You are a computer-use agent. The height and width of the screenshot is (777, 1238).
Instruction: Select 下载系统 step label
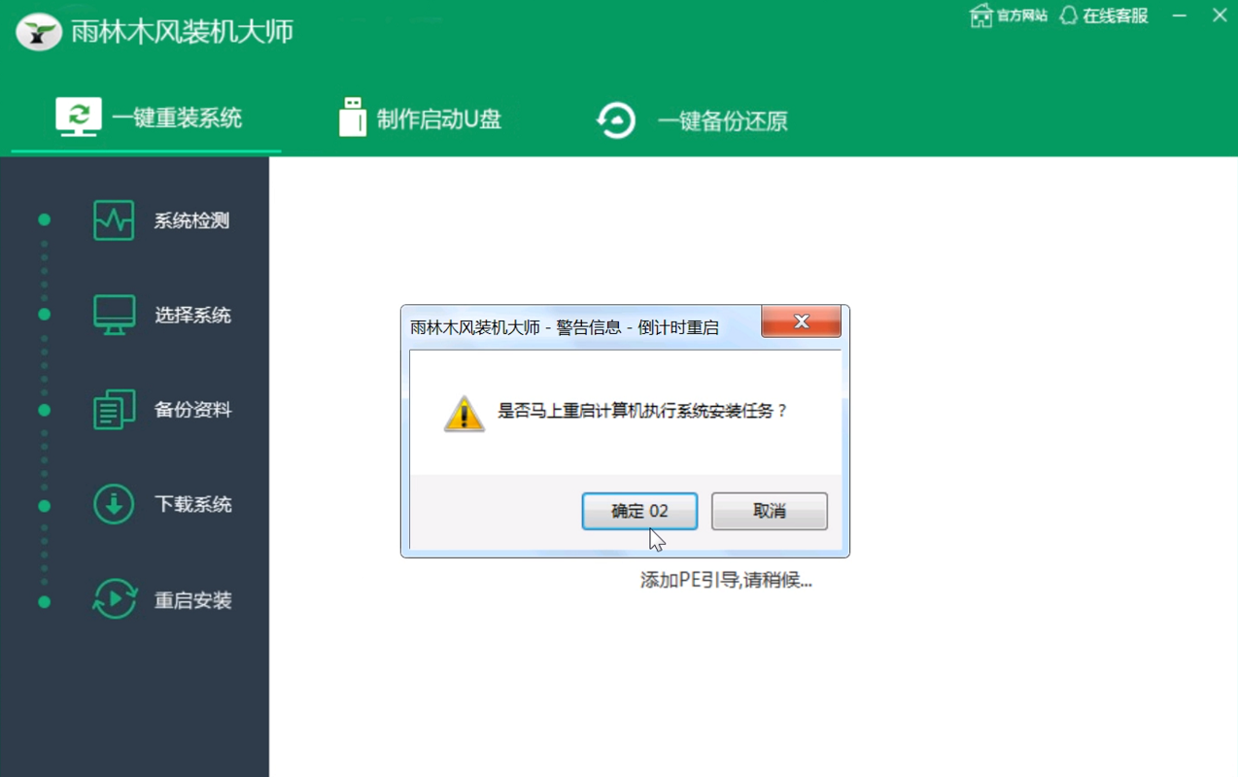pyautogui.click(x=192, y=504)
